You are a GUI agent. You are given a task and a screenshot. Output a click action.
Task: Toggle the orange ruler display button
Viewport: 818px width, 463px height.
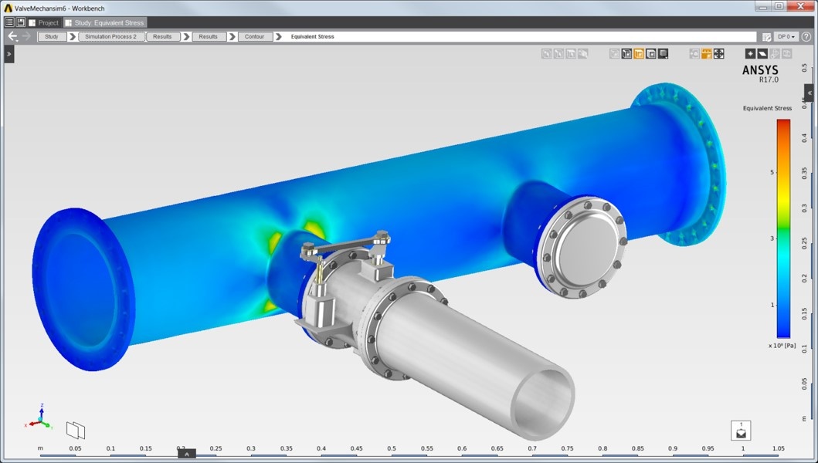pyautogui.click(x=706, y=54)
